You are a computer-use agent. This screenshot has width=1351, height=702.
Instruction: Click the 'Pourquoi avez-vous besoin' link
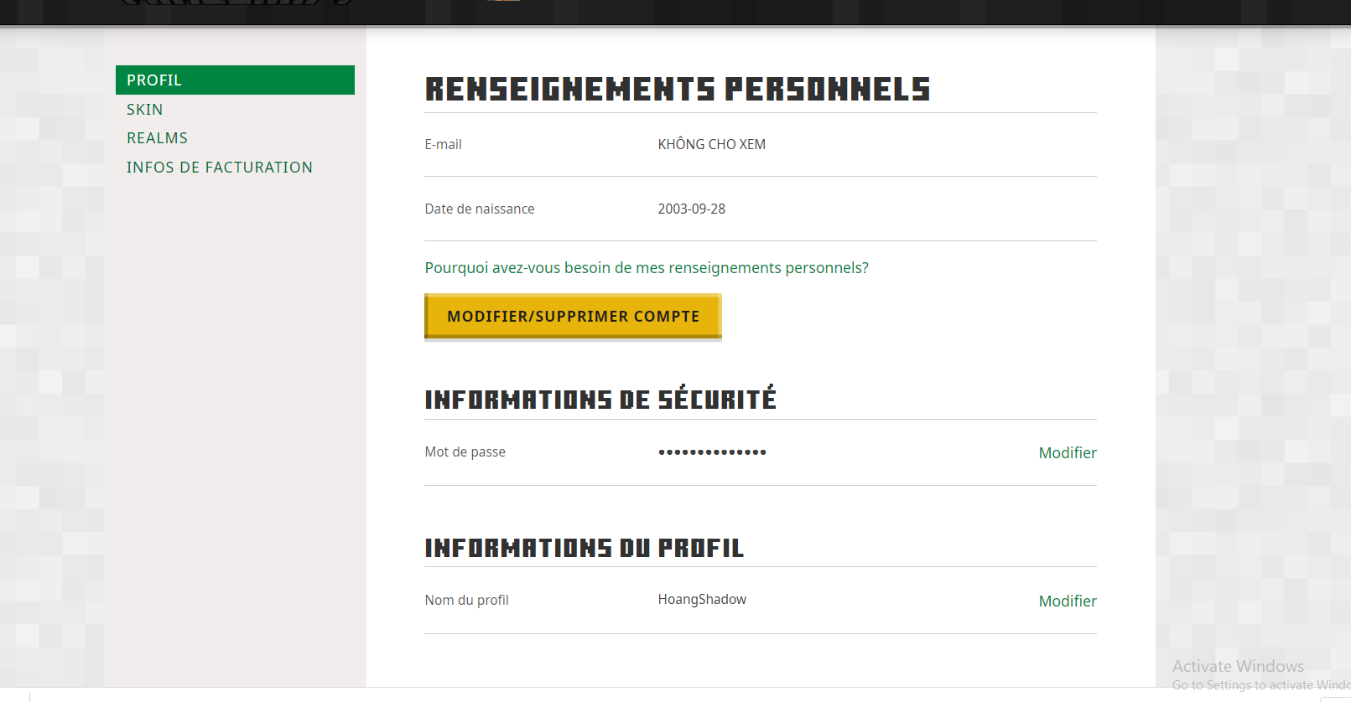pos(647,268)
